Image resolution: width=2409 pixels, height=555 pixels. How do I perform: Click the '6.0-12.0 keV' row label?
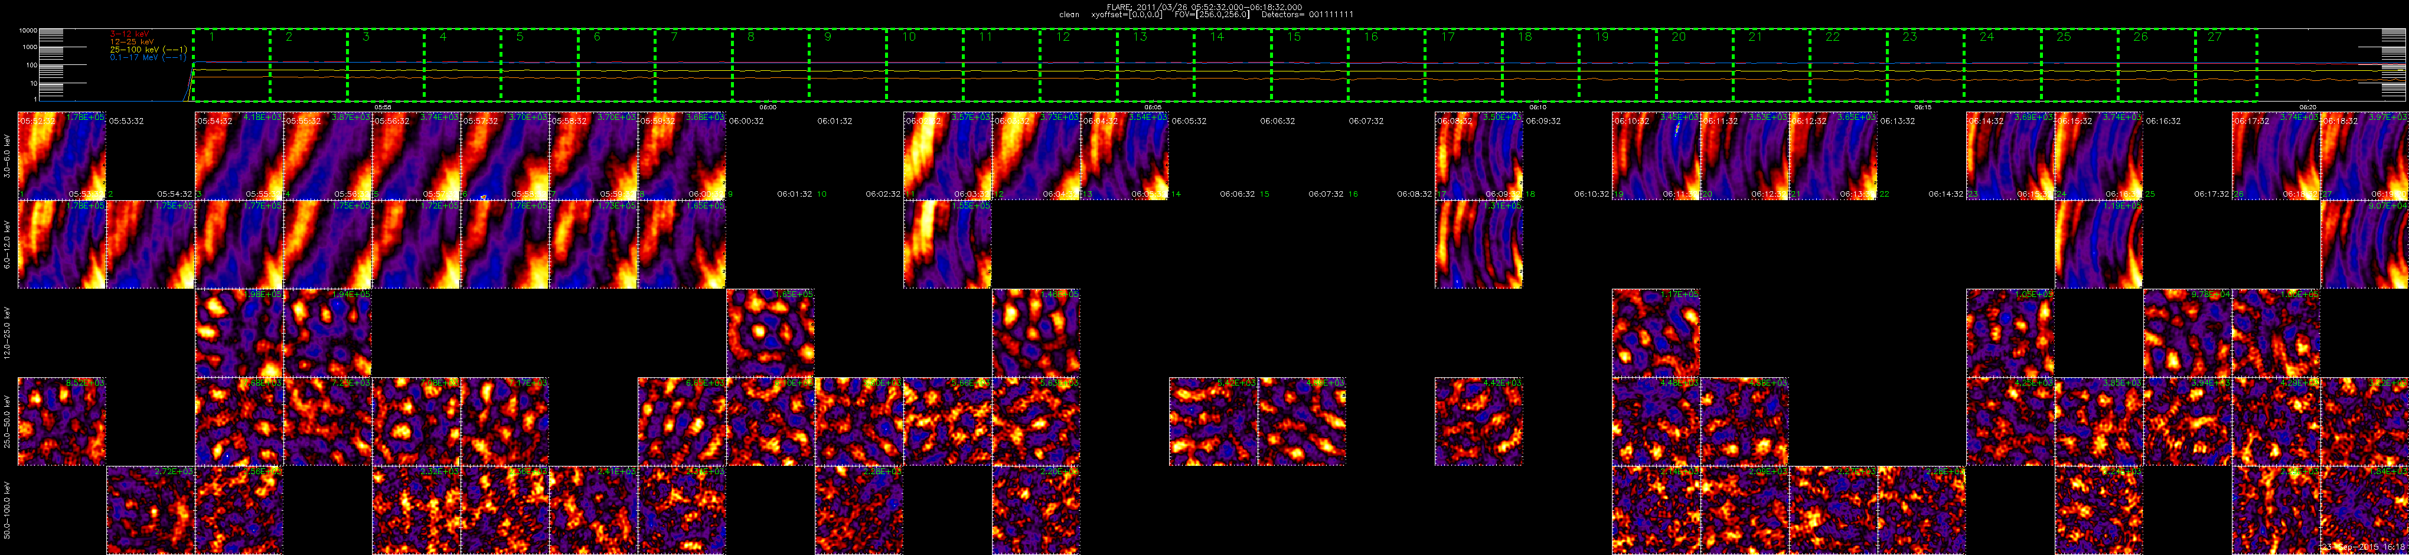8,244
